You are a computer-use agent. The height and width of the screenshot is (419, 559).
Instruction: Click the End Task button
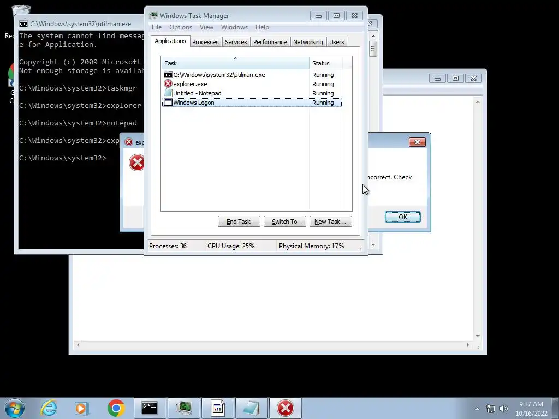tap(239, 222)
